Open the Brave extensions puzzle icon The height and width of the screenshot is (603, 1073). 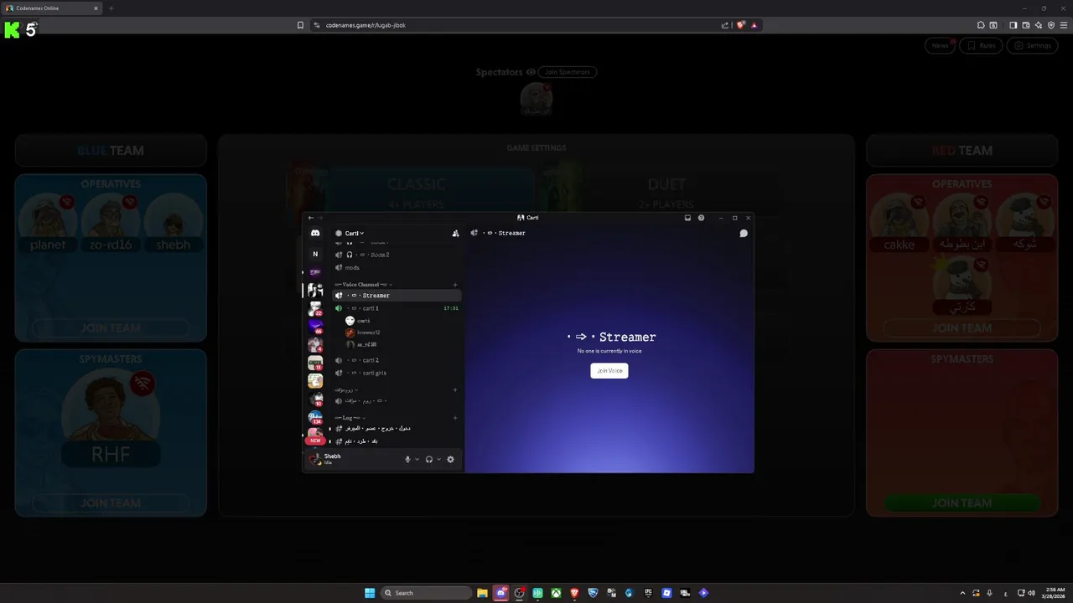click(981, 25)
